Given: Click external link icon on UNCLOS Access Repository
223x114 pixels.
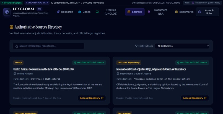Looking at the screenshot, I should 102,98.
